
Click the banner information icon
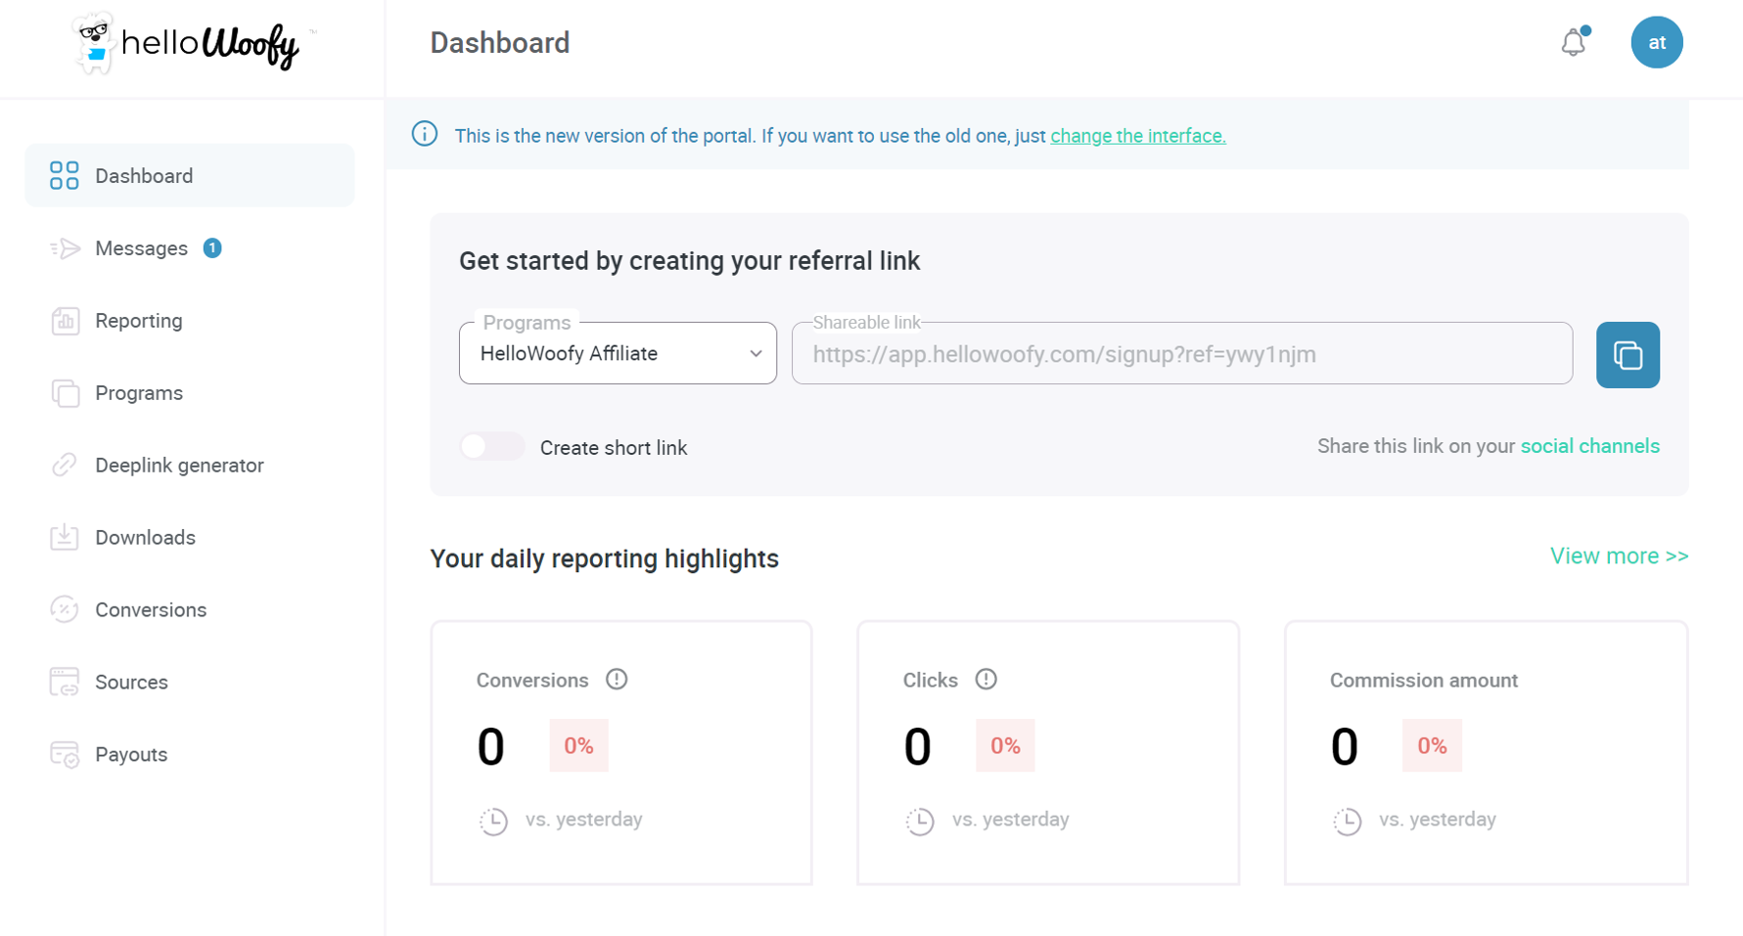[425, 134]
